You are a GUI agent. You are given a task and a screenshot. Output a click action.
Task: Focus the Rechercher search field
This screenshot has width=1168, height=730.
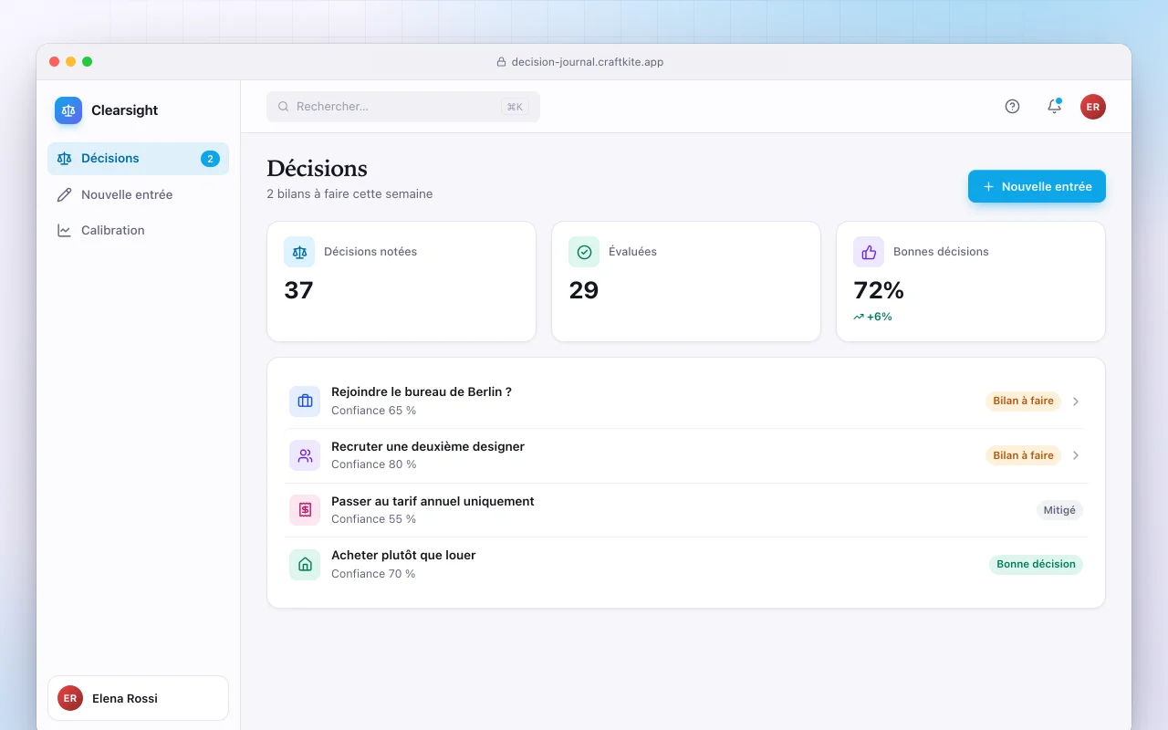point(403,107)
